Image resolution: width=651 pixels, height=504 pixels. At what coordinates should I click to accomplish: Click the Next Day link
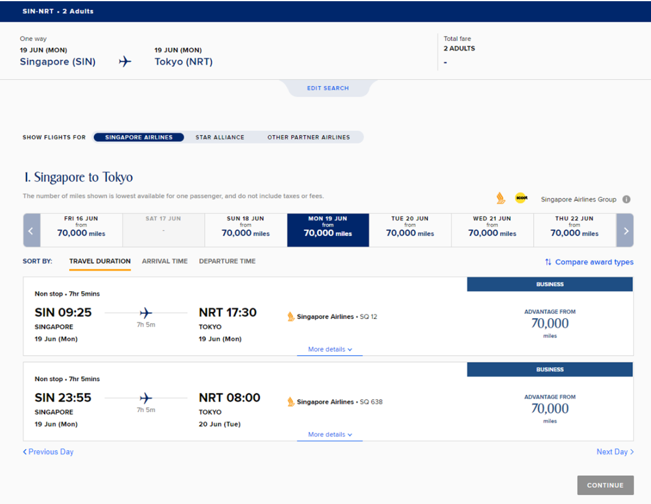613,452
